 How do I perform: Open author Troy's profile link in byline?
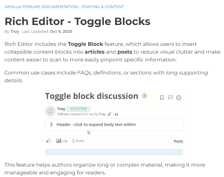[x=15, y=31]
